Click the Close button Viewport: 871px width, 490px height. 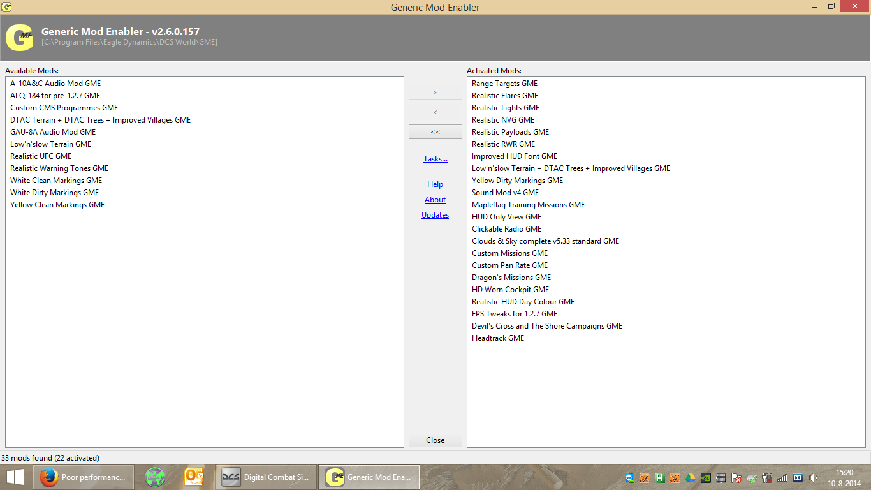click(435, 440)
